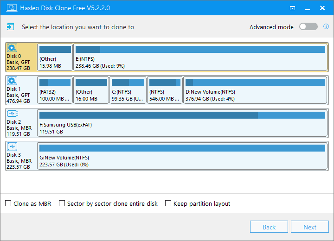Click the Disk 2 USB drive icon

point(12,114)
